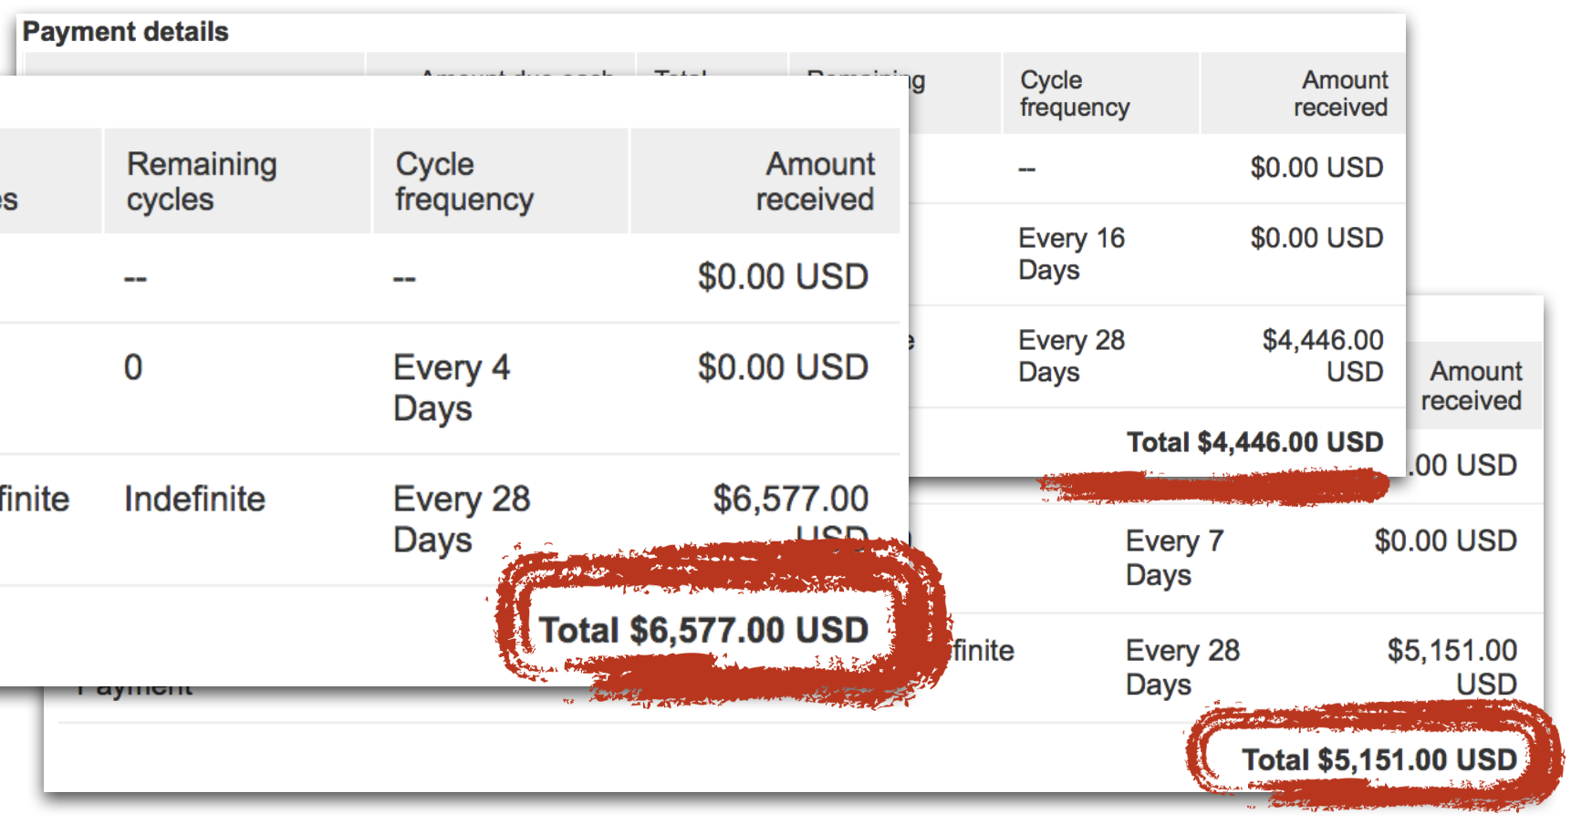Image resolution: width=1571 pixels, height=824 pixels.
Task: Click "Every 28 Days" beside the $5,151.00 amount
Action: coord(1182,666)
